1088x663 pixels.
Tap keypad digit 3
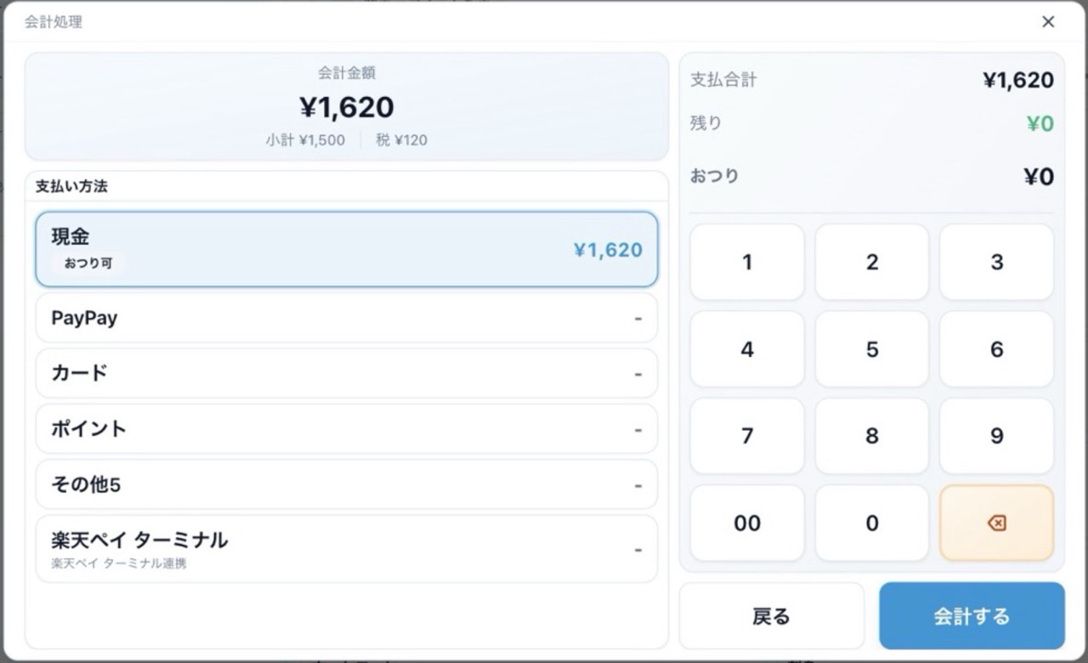(x=997, y=262)
